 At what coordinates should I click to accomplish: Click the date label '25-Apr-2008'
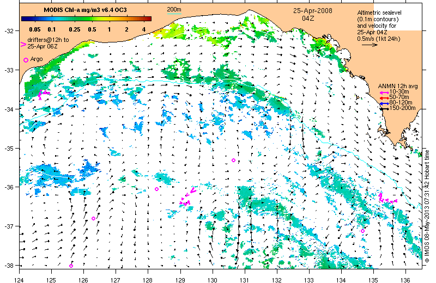coord(312,11)
